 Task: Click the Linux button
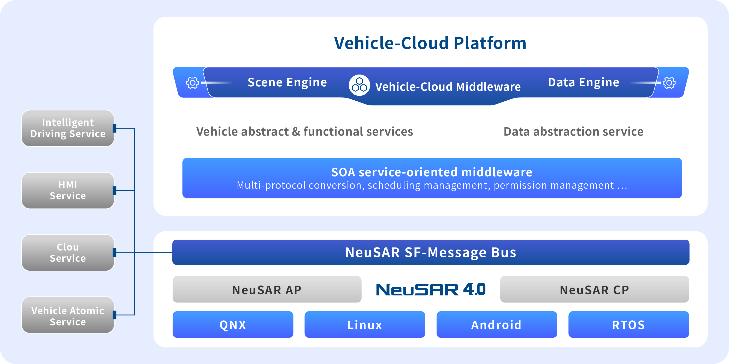click(364, 324)
